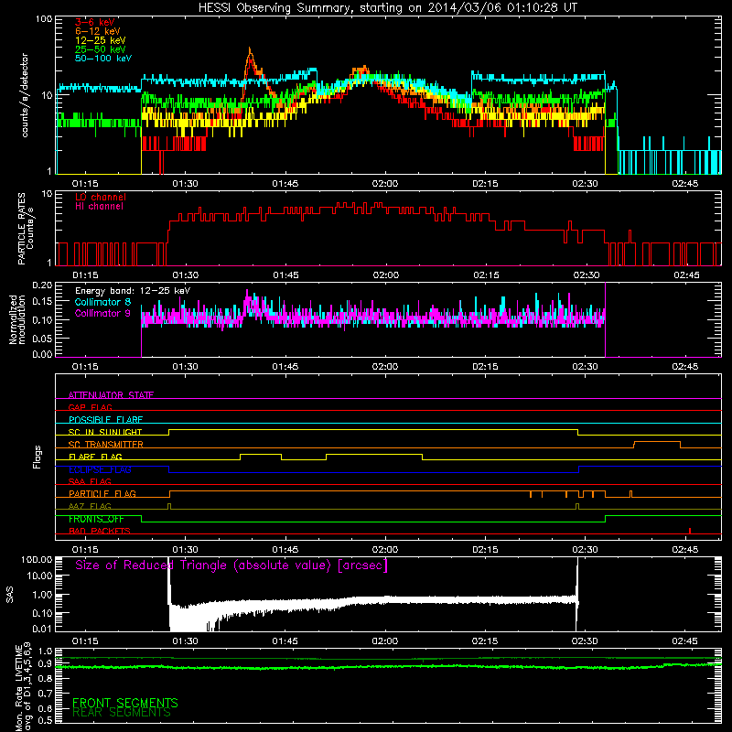The height and width of the screenshot is (732, 732).
Task: Click the Mon. Rate LIVETIME axis label
Action: point(24,687)
